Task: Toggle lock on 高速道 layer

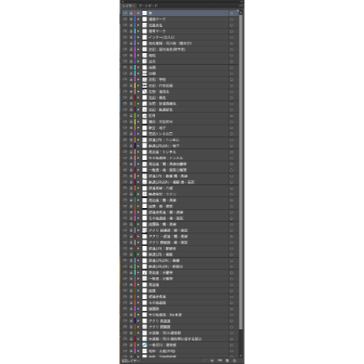Action: (x=131, y=285)
